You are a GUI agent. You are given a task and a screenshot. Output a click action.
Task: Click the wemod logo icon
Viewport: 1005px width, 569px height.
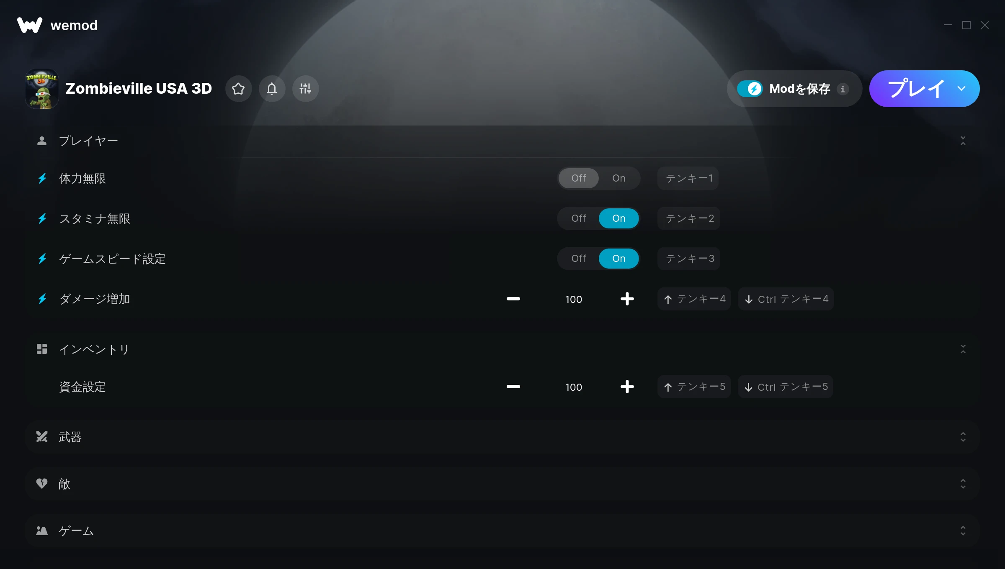pos(30,25)
